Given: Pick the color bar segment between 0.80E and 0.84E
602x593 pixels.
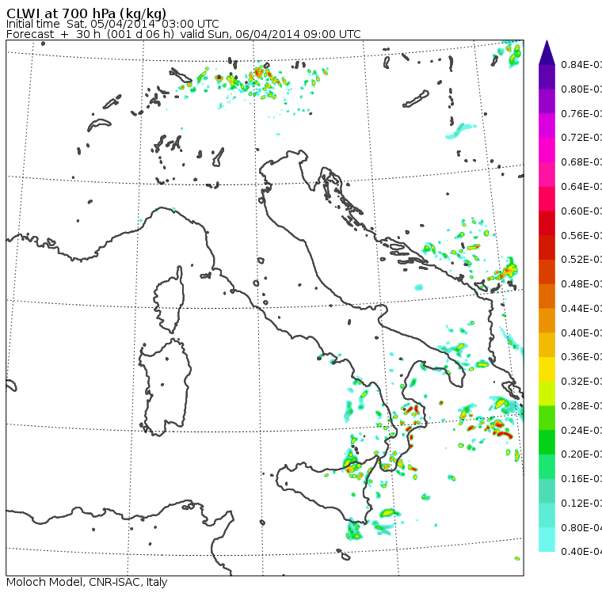Looking at the screenshot, I should [547, 77].
